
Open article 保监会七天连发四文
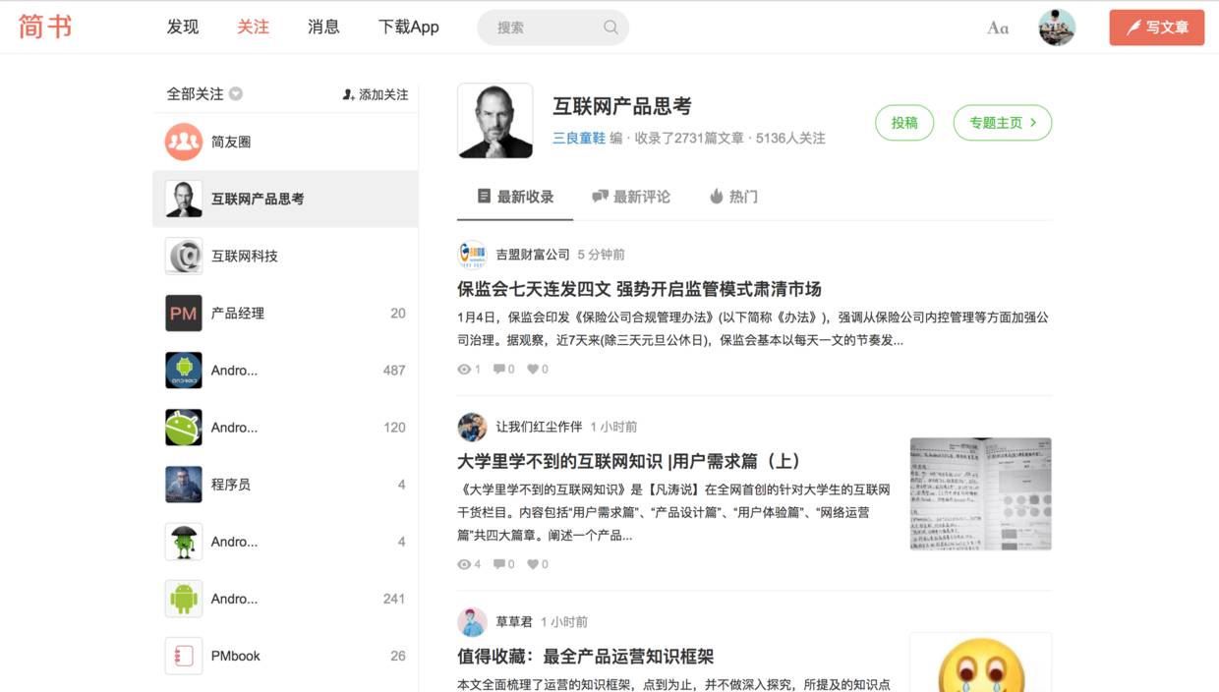pos(639,289)
